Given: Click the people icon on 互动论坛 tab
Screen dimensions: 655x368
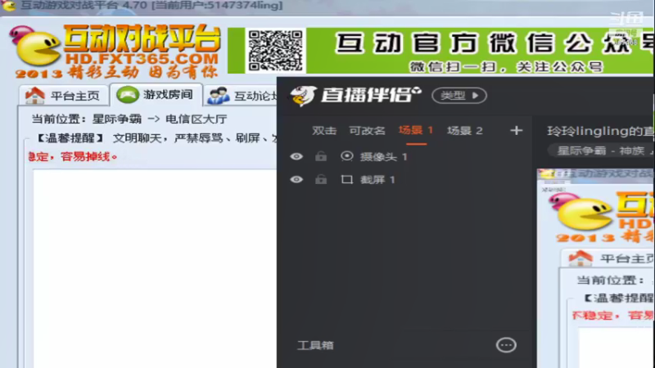Looking at the screenshot, I should (x=219, y=96).
